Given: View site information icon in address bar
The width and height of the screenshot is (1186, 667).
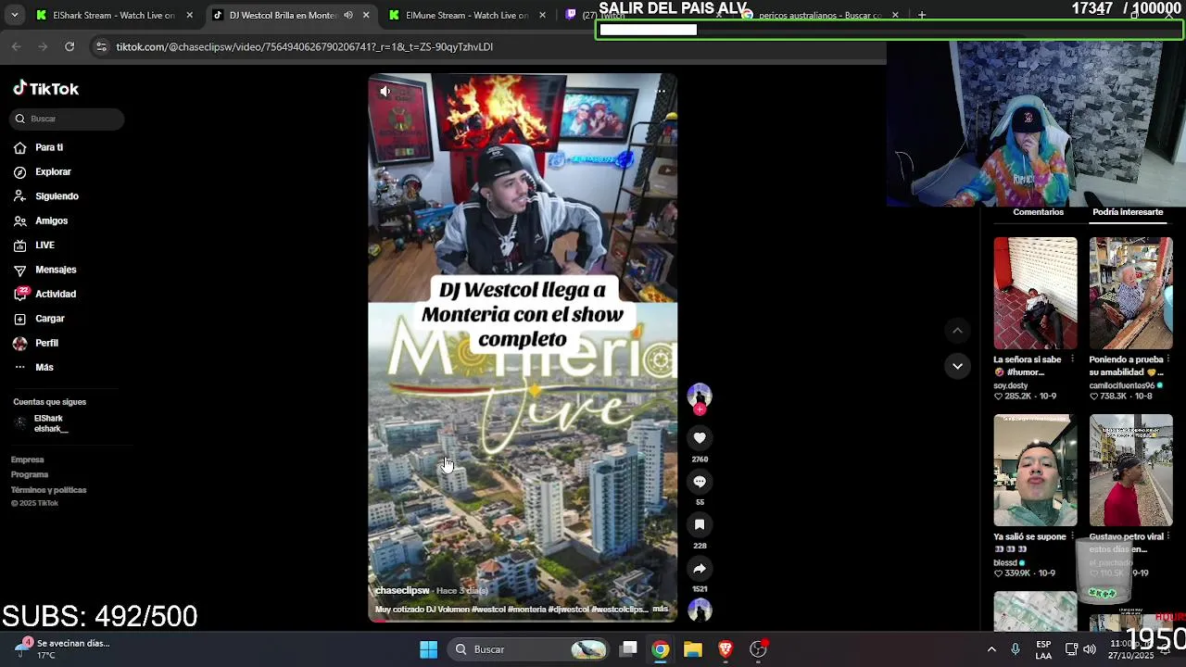Looking at the screenshot, I should pyautogui.click(x=102, y=46).
